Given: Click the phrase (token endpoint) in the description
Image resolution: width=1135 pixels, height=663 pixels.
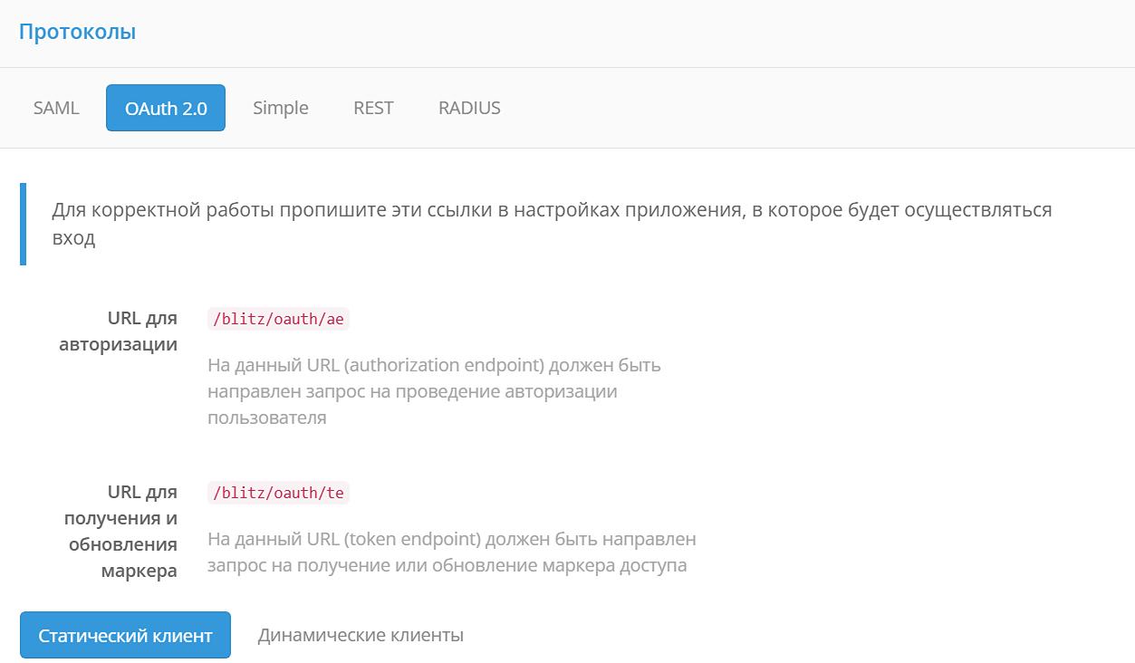Looking at the screenshot, I should pyautogui.click(x=411, y=539).
